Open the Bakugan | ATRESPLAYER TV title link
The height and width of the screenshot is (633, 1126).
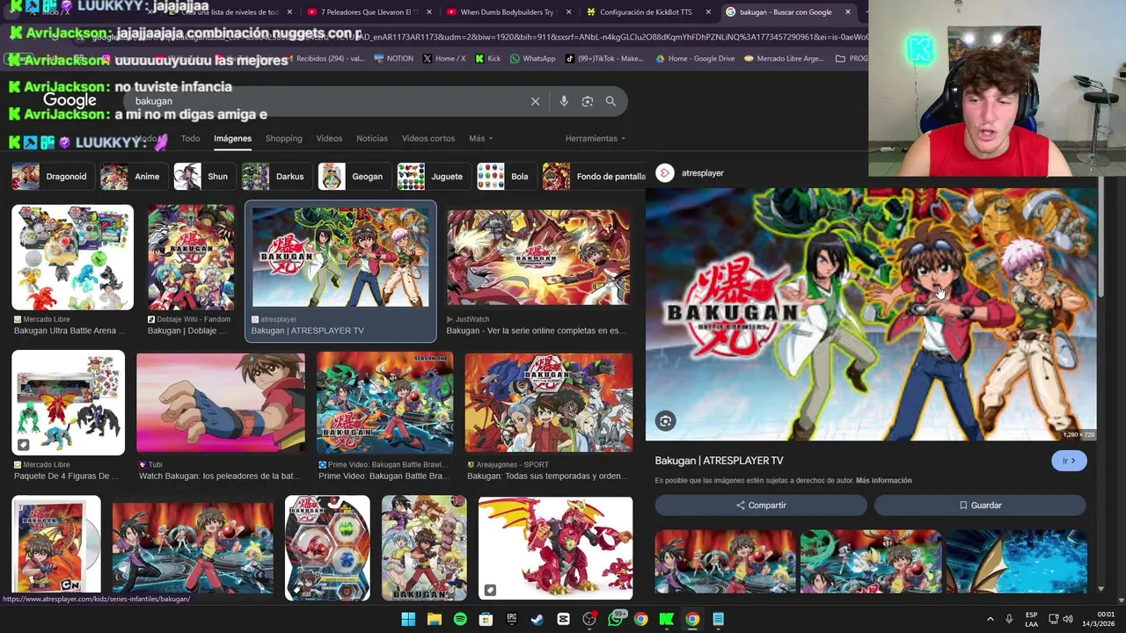719,461
